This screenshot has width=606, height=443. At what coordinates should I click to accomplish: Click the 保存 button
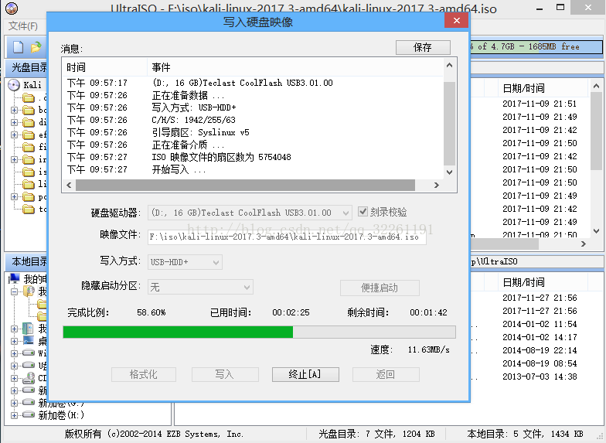(423, 48)
